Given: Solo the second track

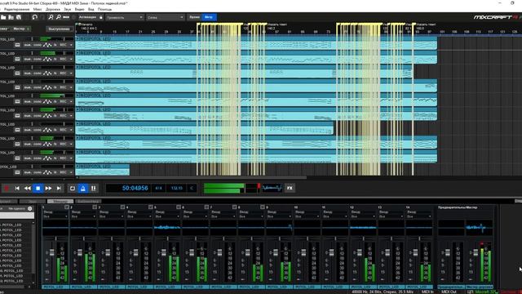Looking at the screenshot, I should [38, 59].
